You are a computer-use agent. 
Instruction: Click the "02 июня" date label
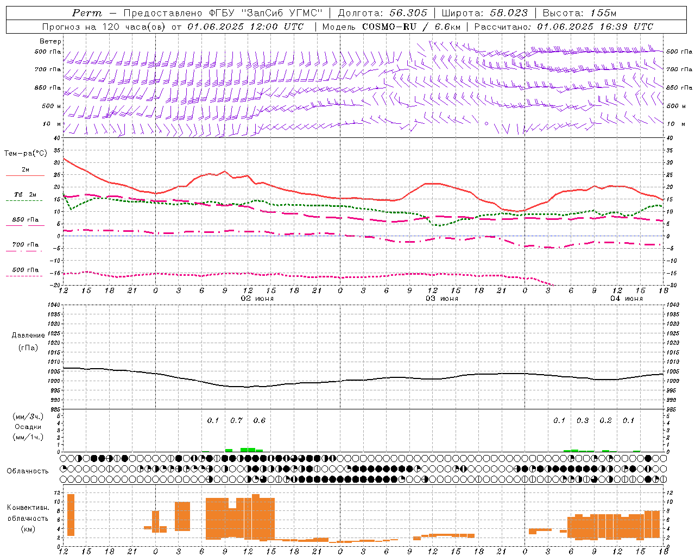tap(257, 299)
